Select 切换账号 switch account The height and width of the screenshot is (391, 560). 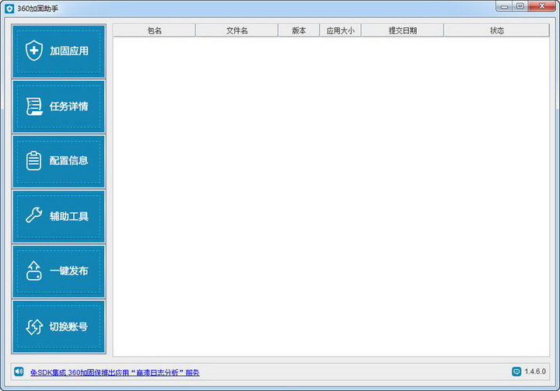[x=58, y=326]
